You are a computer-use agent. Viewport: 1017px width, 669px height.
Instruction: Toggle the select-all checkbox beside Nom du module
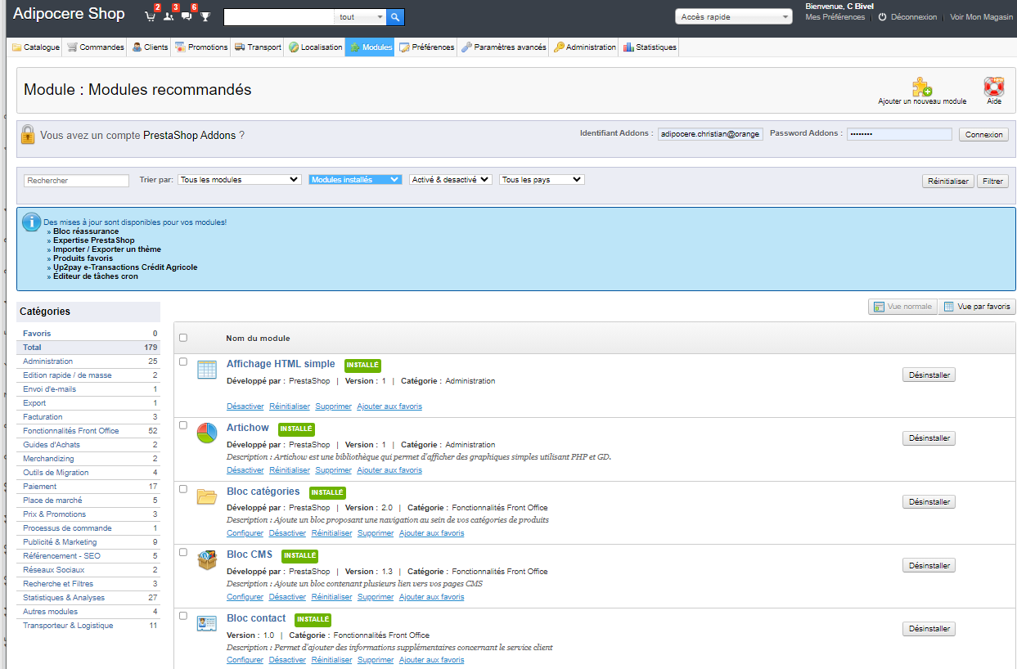183,338
